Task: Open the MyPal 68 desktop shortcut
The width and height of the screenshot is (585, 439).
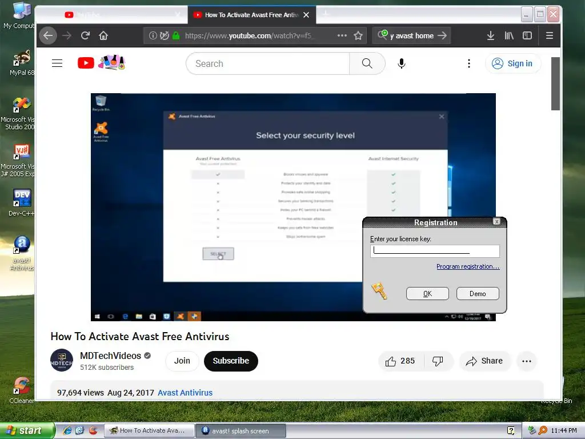Action: [x=22, y=62]
